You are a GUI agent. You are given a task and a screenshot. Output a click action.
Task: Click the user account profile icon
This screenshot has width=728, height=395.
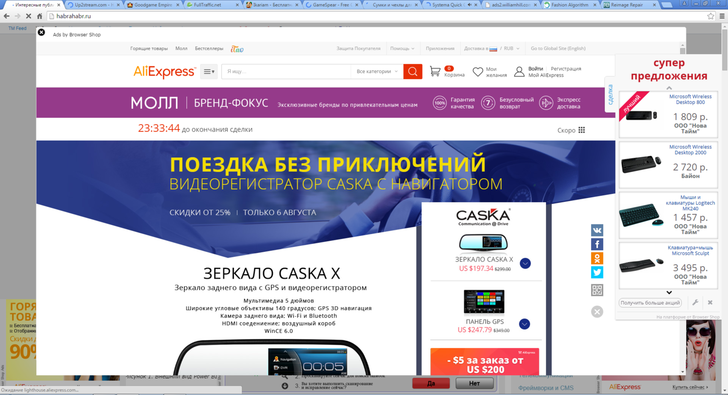click(x=519, y=72)
